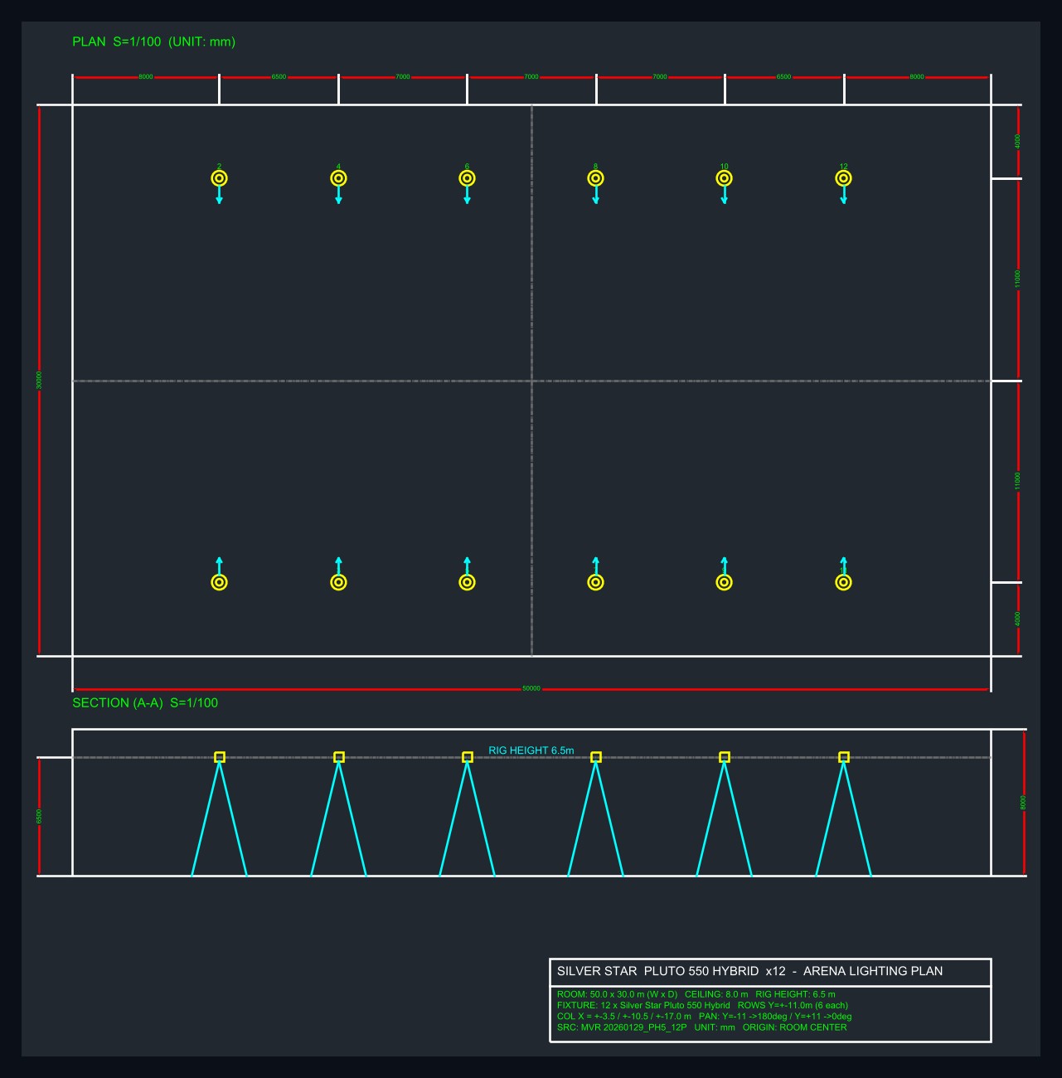Click the downward pan arrow under fixture 2
This screenshot has width=1062, height=1078.
pyautogui.click(x=219, y=196)
